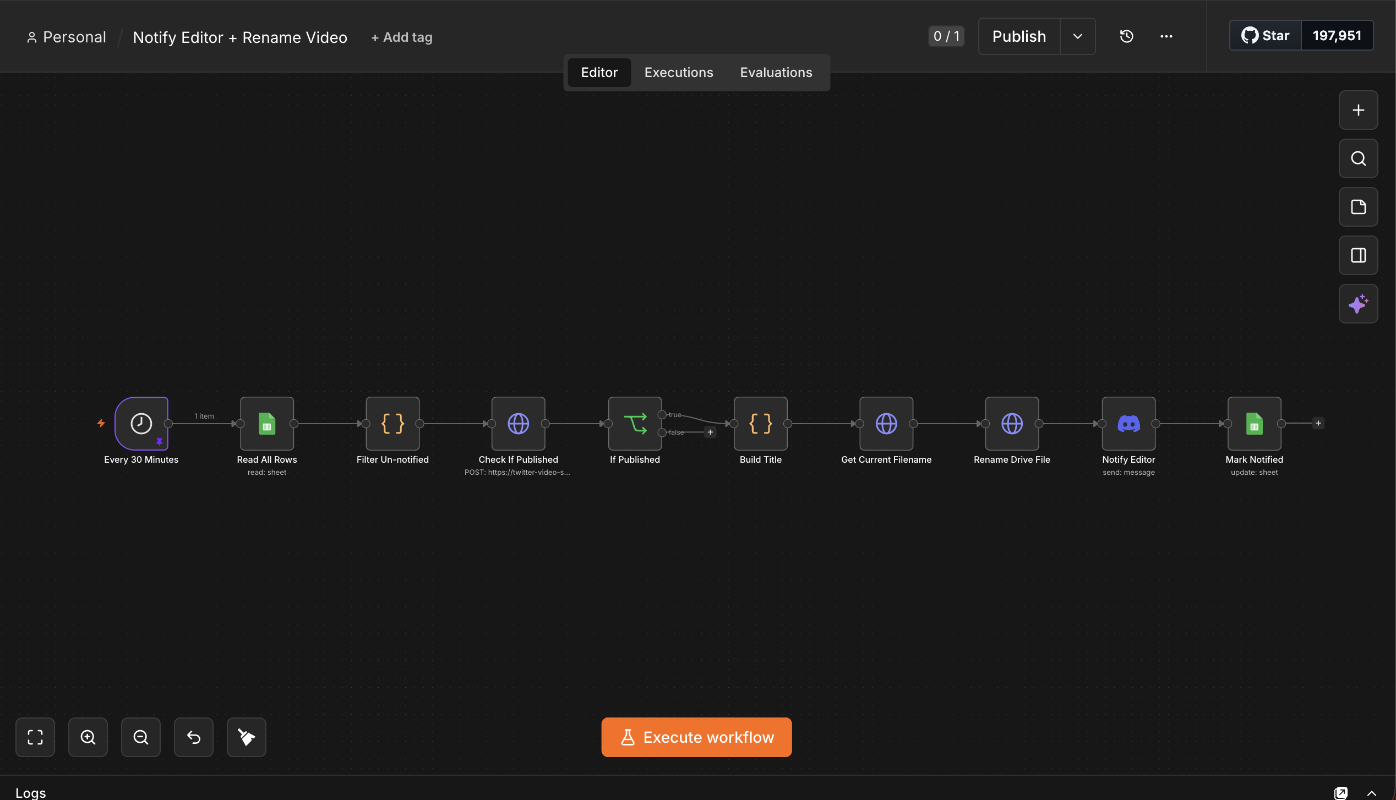Execute the workflow
Image resolution: width=1396 pixels, height=800 pixels.
pos(696,737)
